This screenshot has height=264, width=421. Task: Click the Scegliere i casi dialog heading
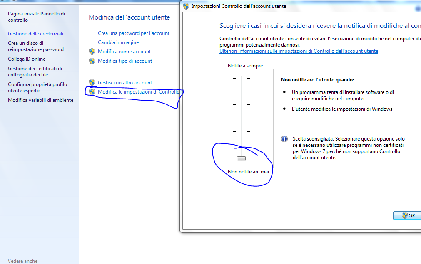point(320,26)
